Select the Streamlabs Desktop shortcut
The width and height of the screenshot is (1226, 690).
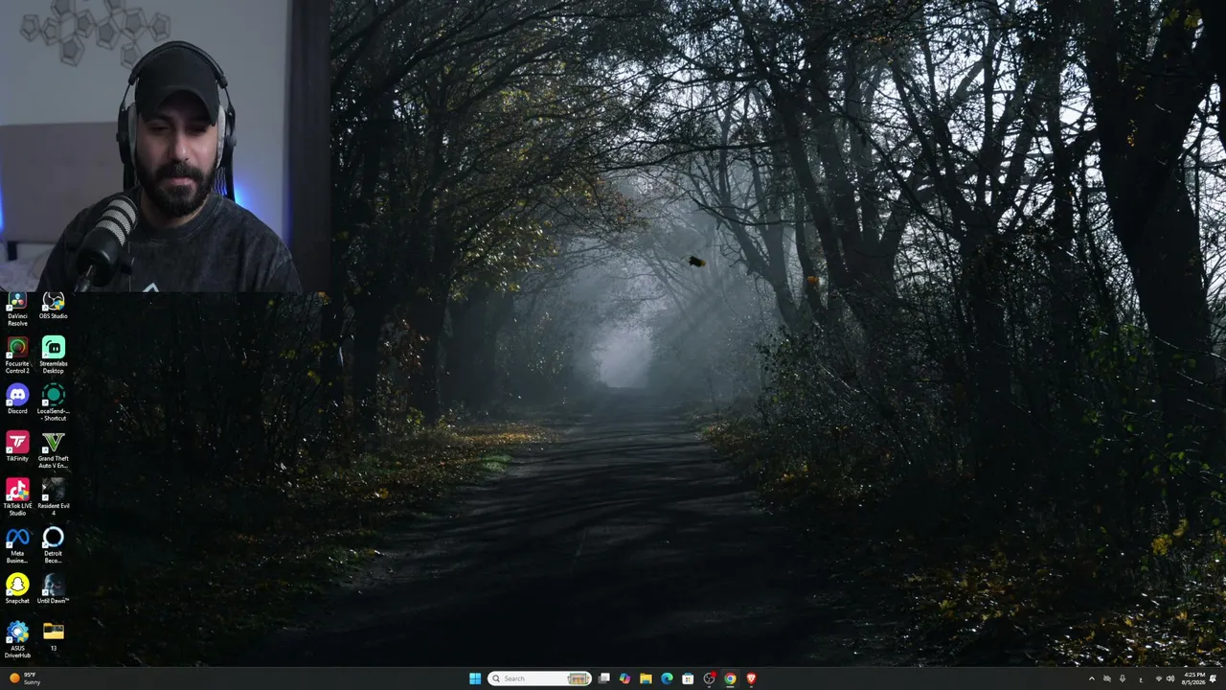tap(54, 356)
